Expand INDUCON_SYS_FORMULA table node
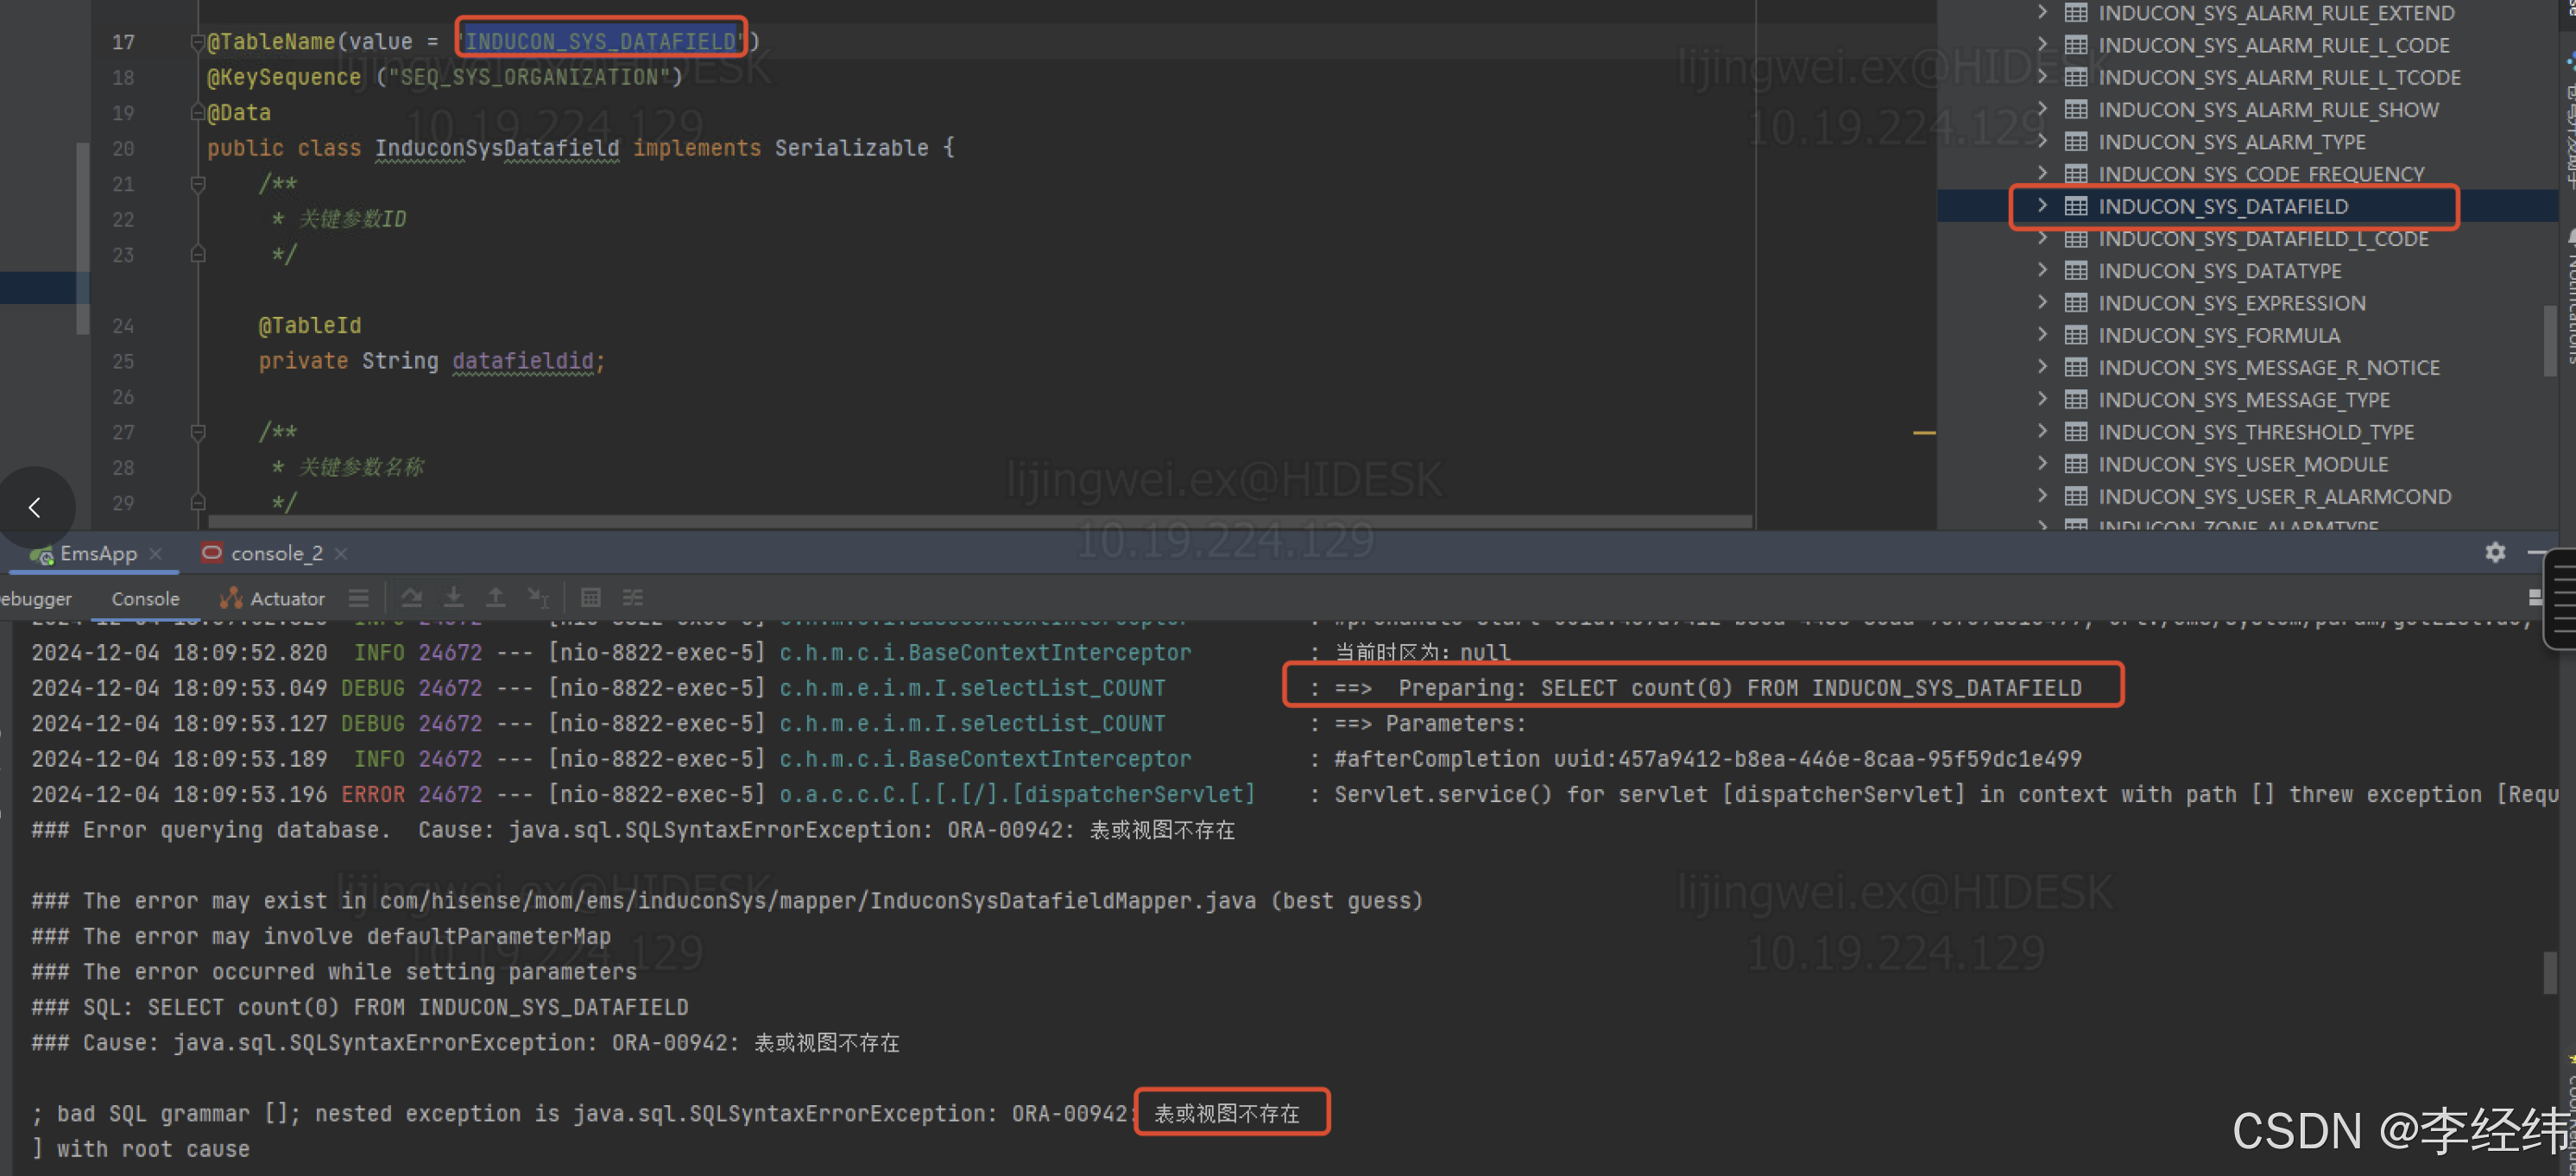The width and height of the screenshot is (2576, 1176). pyautogui.click(x=2043, y=335)
